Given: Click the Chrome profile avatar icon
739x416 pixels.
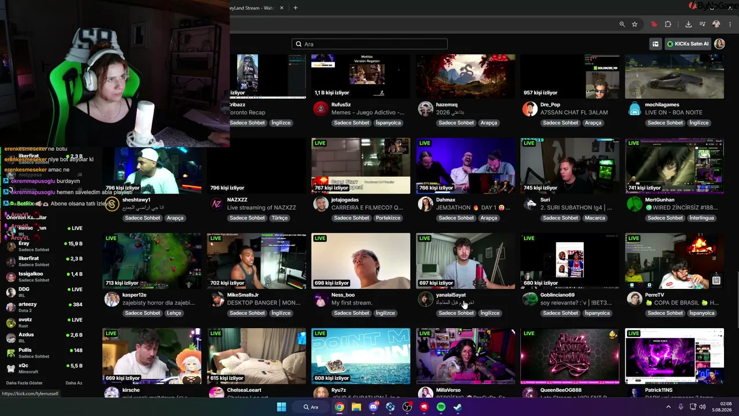Looking at the screenshot, I should click(x=716, y=24).
